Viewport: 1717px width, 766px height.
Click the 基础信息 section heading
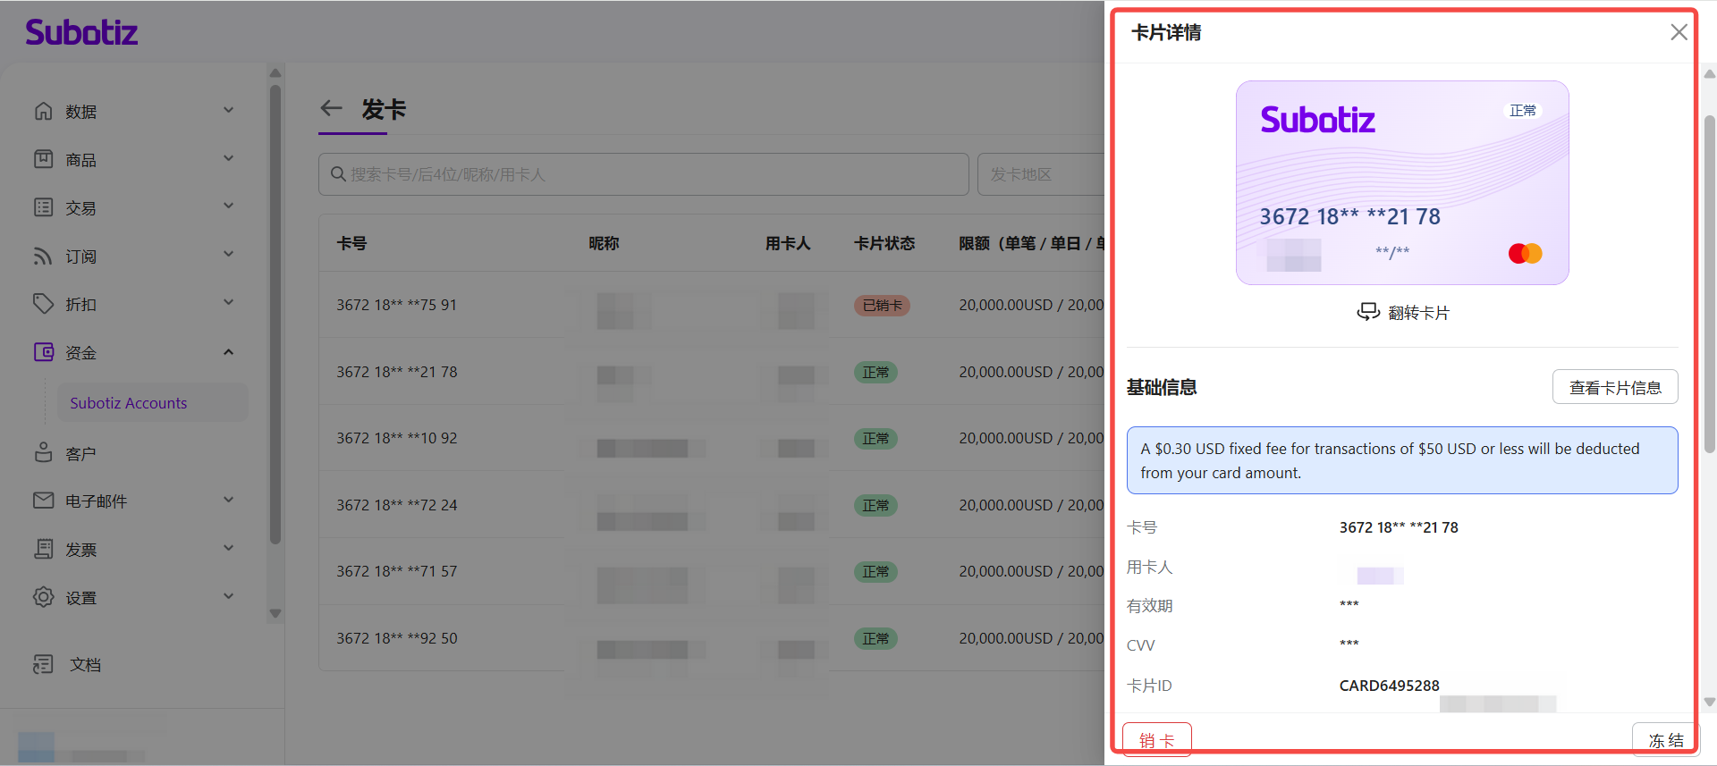tap(1162, 387)
